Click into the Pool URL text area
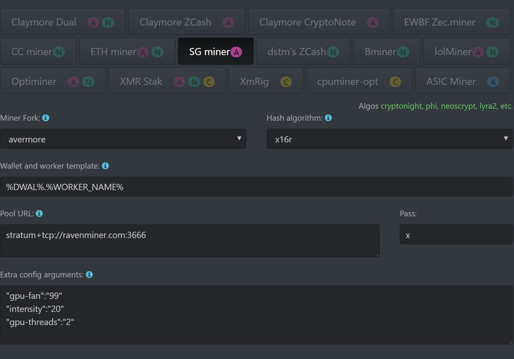514x359 pixels. point(190,241)
